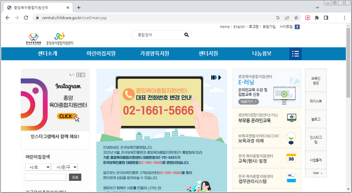Screen dimensions: 352x193
Task: Click the address bar URL
Action: [74, 18]
